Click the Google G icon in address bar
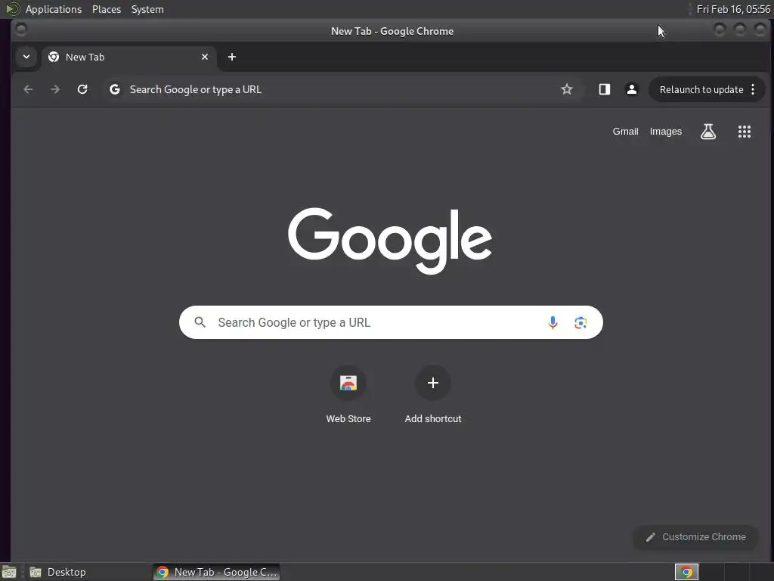 click(x=115, y=89)
